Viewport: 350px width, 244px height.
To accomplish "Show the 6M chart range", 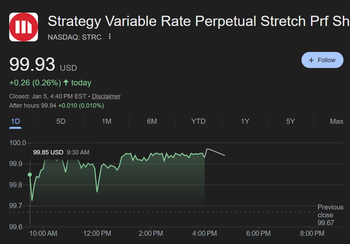I will pos(152,121).
